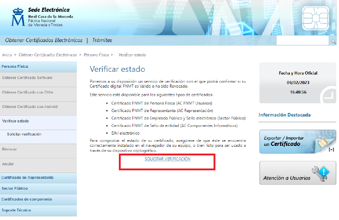Viewport: 339px width, 220px height.
Task: Click the 'Certificado FNMT de Representante' bullet
Action: [x=162, y=111]
